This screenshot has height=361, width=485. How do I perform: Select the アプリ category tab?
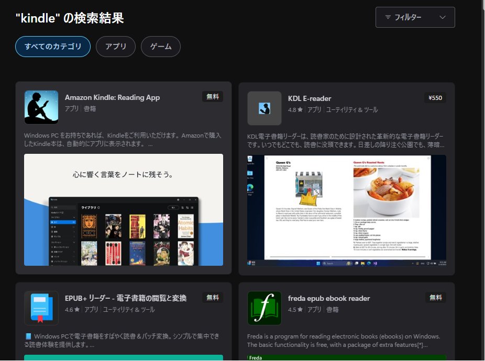click(x=116, y=47)
